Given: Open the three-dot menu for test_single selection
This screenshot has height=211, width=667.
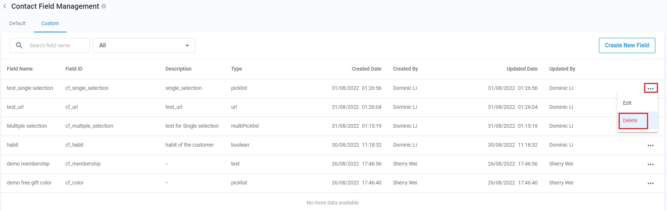Looking at the screenshot, I should (x=651, y=88).
